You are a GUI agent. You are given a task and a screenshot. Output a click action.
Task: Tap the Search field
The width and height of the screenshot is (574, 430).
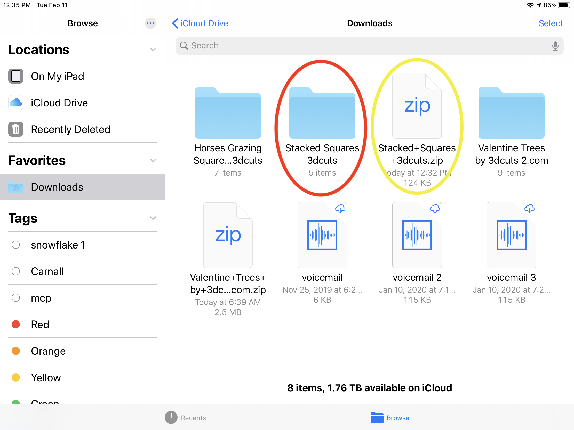(363, 46)
